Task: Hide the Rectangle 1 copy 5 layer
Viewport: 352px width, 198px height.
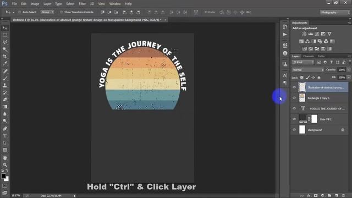Action: tap(294, 98)
